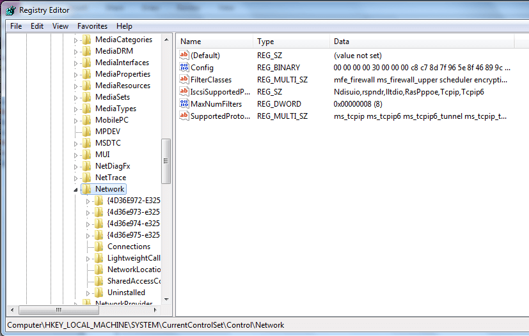
Task: Click the Config binary value icon
Action: coord(184,67)
